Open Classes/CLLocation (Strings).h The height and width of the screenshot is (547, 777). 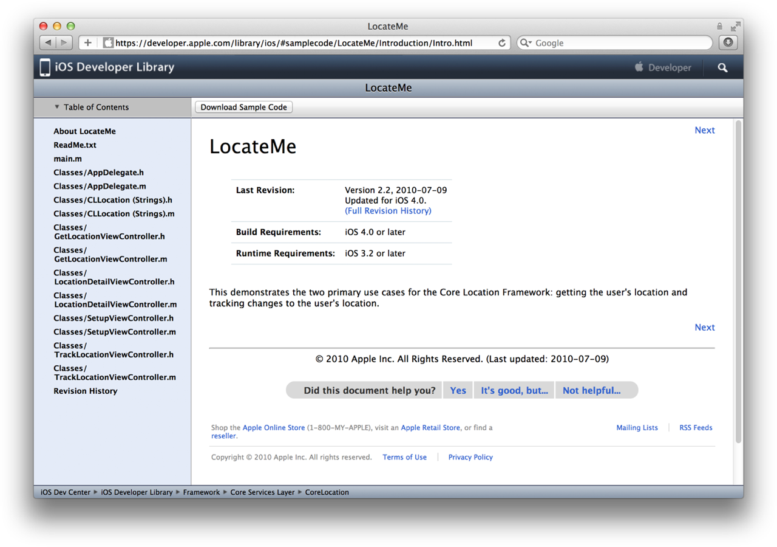[x=113, y=200]
